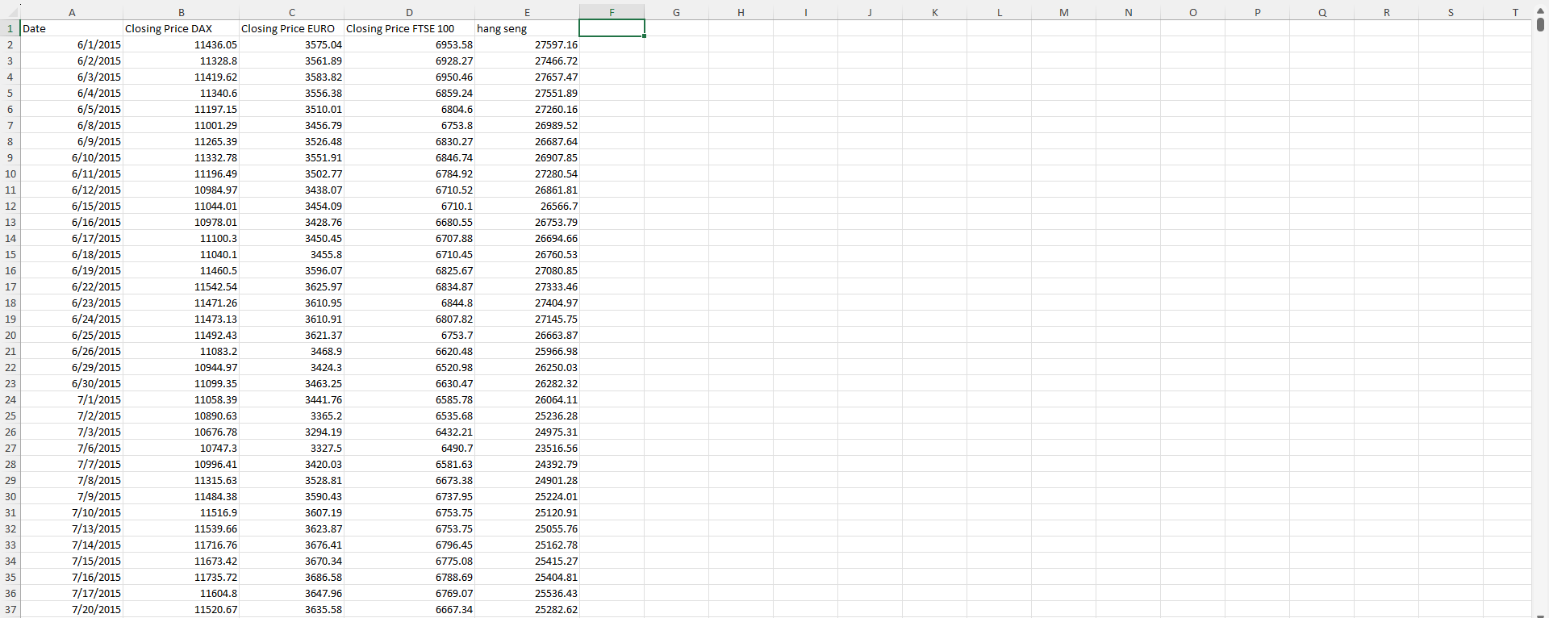This screenshot has height=618, width=1549.
Task: Click date cell 7/20/2015
Action: click(72, 609)
